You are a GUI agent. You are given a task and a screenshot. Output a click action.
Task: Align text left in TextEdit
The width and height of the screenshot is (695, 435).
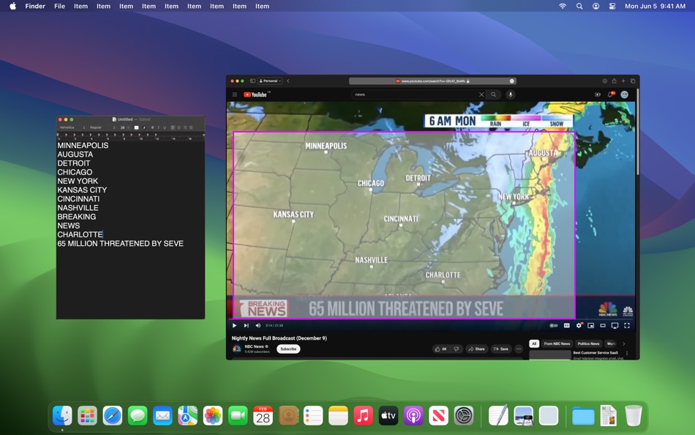pos(173,127)
